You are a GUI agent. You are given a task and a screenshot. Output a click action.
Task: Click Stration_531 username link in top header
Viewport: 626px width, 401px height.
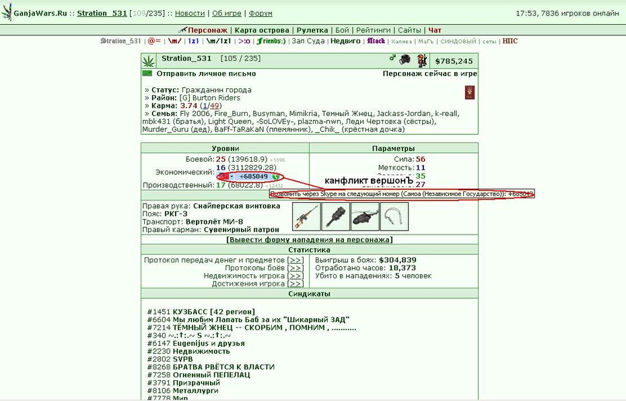coord(102,13)
